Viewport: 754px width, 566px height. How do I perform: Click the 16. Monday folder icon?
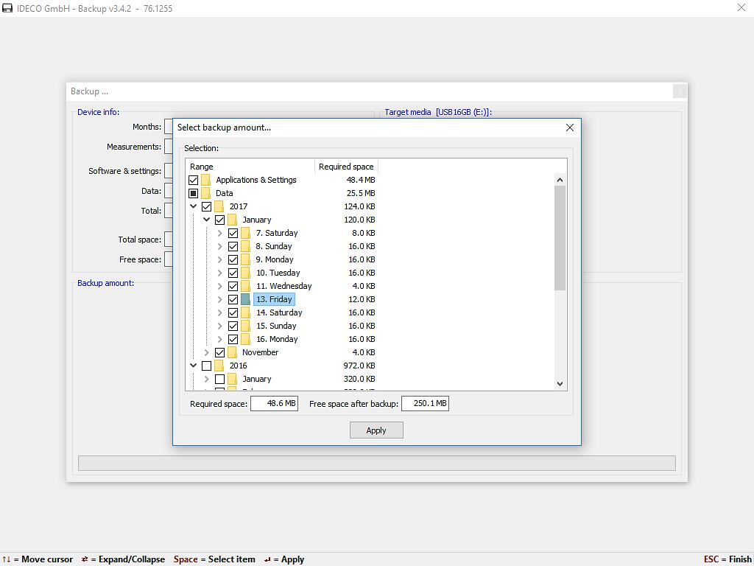point(246,339)
